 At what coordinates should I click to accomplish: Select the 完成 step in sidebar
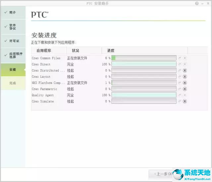pos(13,83)
